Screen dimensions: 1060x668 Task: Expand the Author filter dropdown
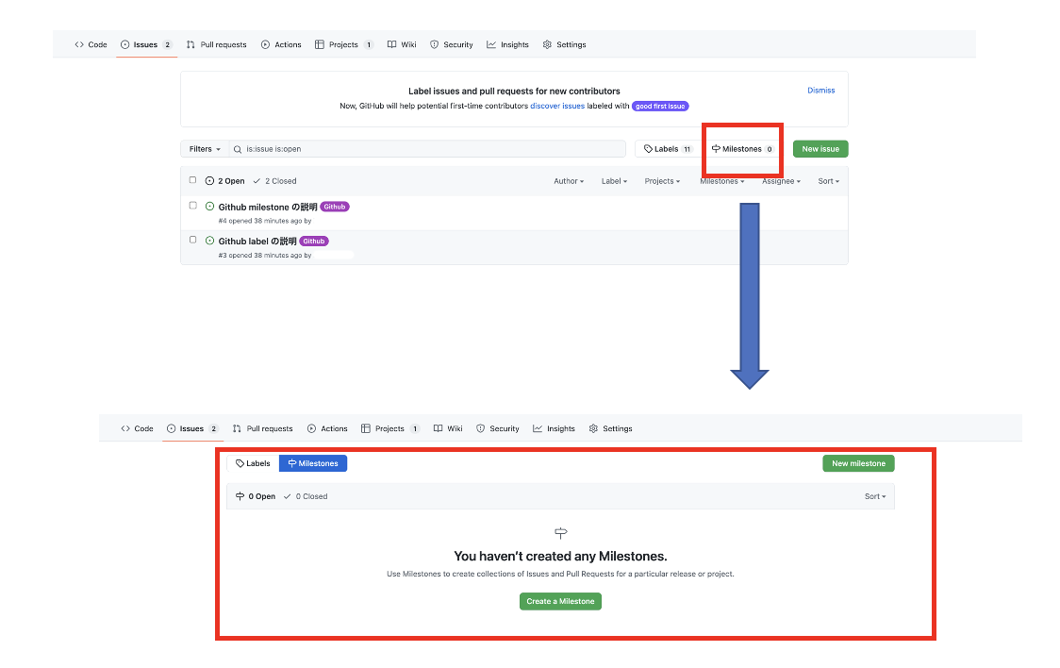(568, 181)
